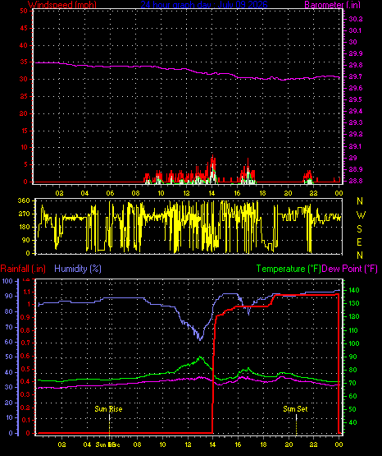Select temperature axis value "140"
The width and height of the screenshot is (382, 456).
(354, 290)
